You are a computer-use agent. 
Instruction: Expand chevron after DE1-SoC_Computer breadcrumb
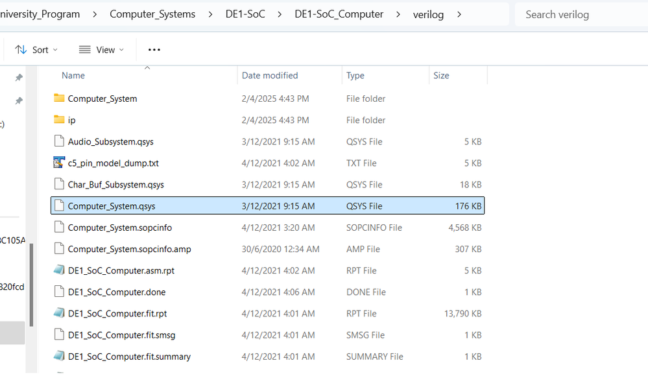(x=398, y=14)
